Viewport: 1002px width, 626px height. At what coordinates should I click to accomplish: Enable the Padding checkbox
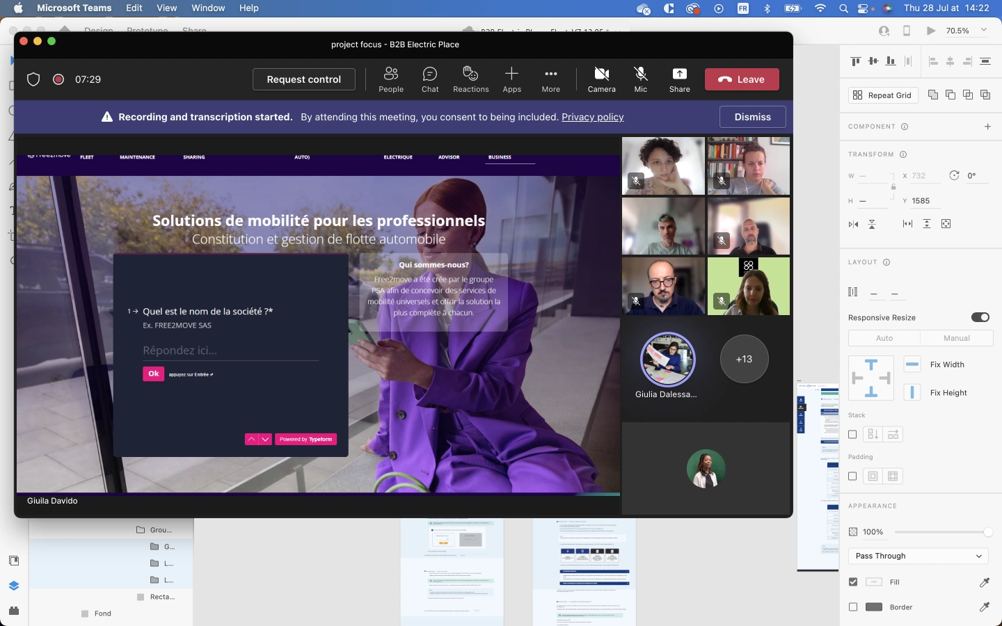point(852,476)
